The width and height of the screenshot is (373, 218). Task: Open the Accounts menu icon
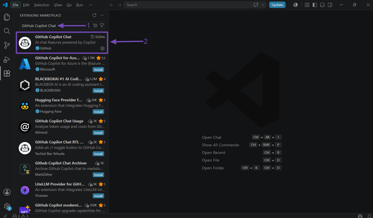[x=7, y=192]
